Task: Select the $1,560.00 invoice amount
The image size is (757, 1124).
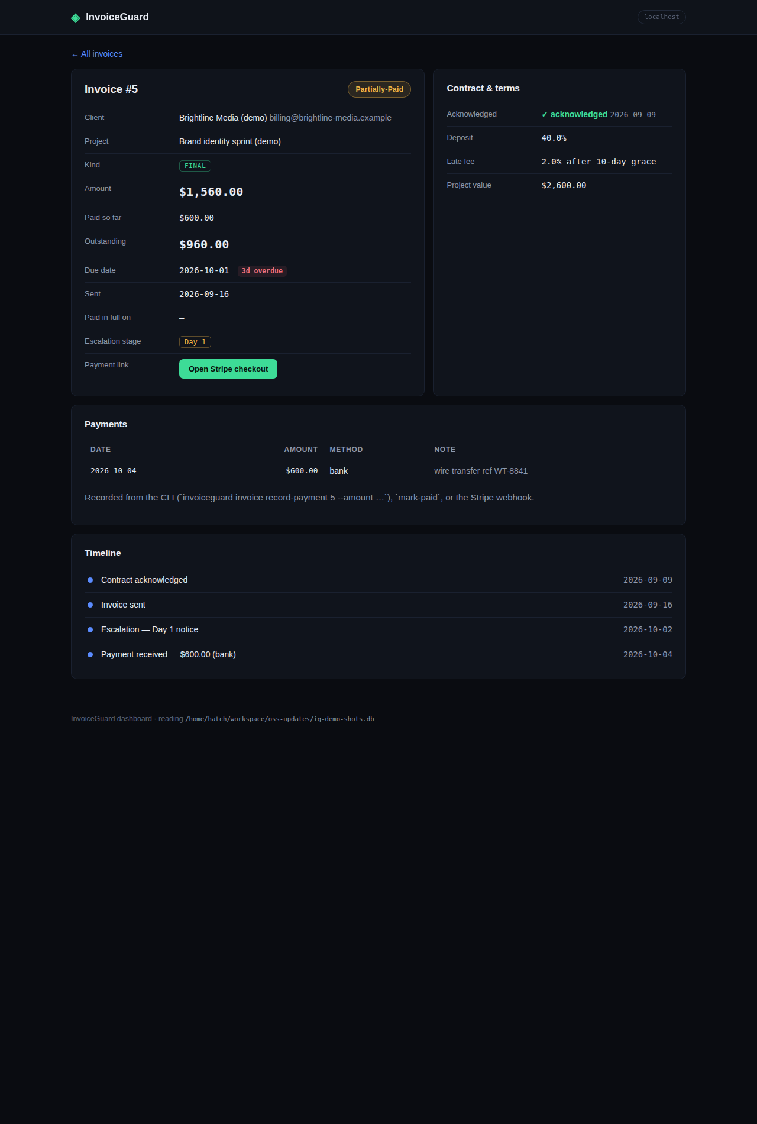Action: tap(211, 192)
